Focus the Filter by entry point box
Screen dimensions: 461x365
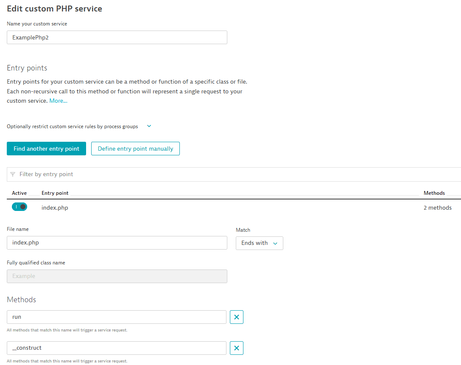(233, 174)
